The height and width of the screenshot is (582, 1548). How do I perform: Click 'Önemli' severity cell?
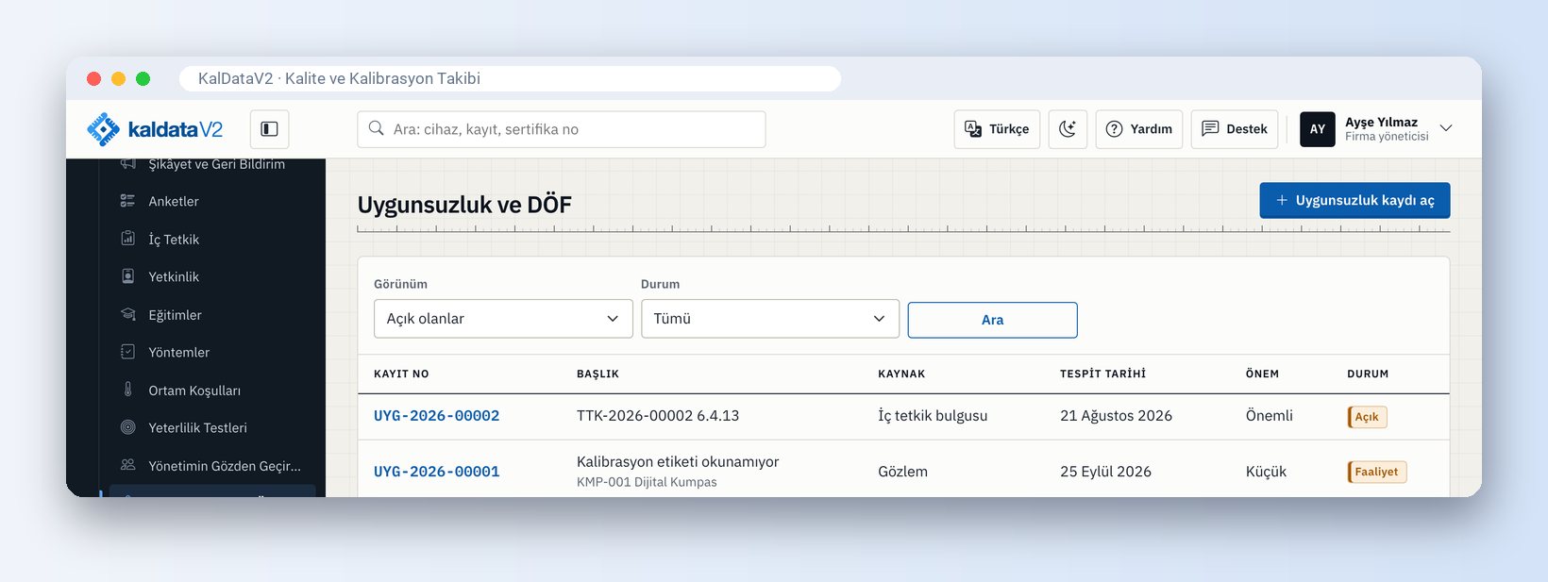(x=1270, y=416)
